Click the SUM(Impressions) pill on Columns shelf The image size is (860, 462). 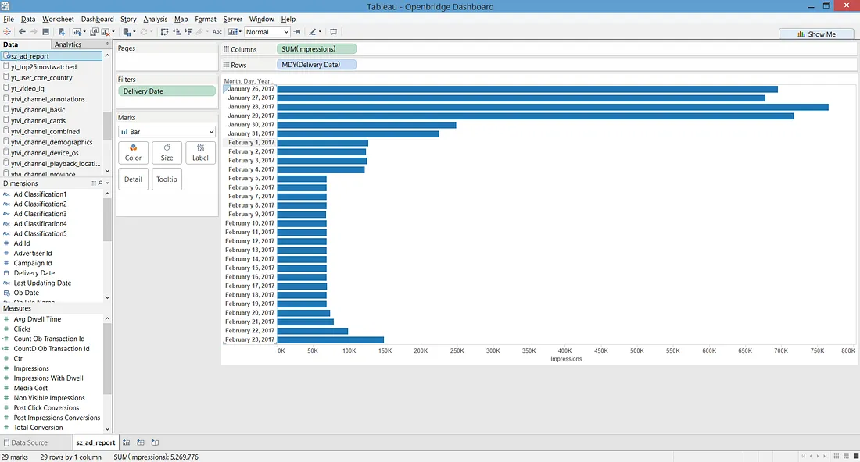[x=317, y=48]
